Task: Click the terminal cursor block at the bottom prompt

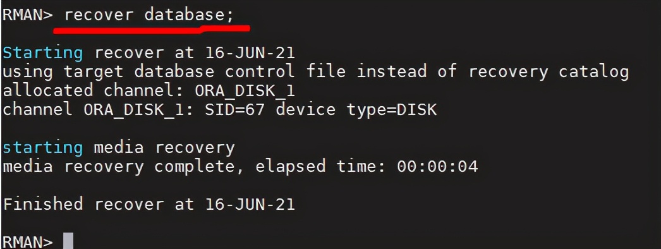Action: click(x=68, y=241)
